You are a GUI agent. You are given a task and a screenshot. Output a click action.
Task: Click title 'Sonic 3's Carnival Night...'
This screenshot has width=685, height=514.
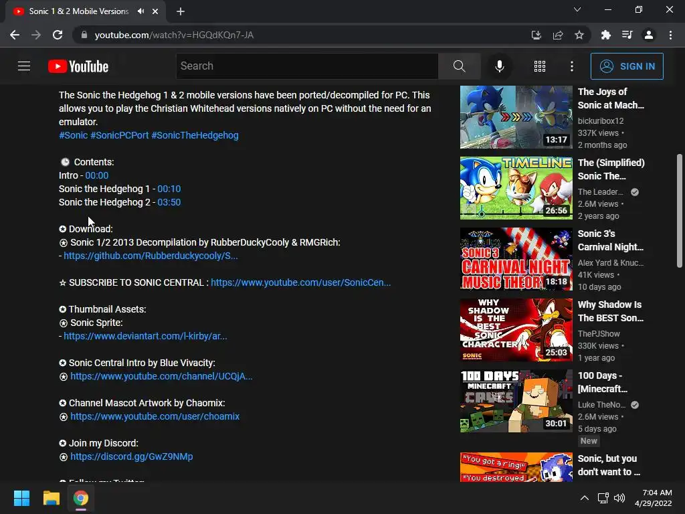click(610, 240)
